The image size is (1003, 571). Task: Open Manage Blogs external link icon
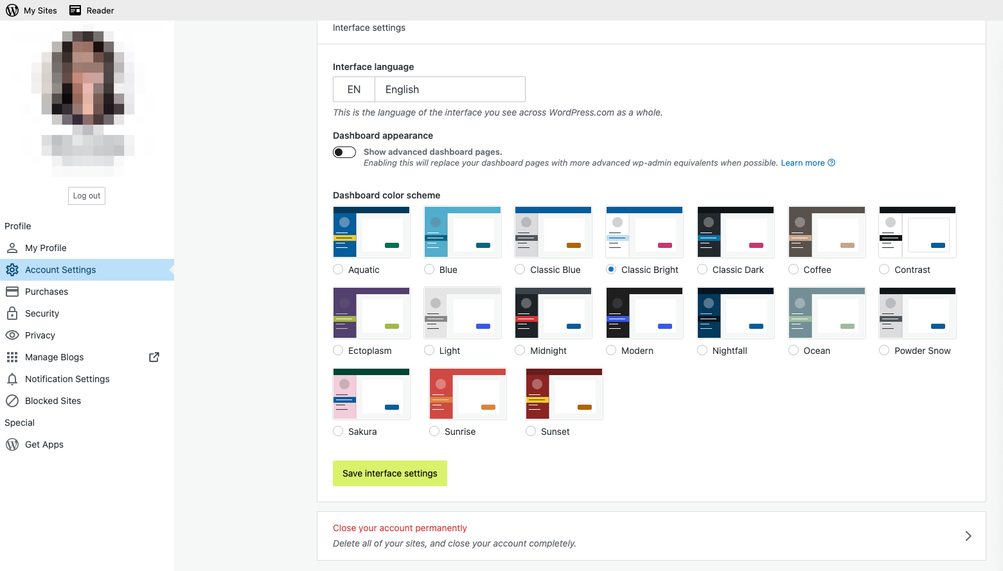[154, 357]
